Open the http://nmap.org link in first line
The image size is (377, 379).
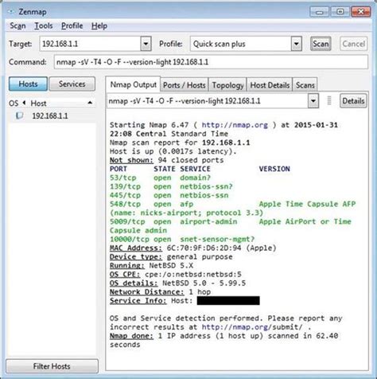(x=235, y=125)
